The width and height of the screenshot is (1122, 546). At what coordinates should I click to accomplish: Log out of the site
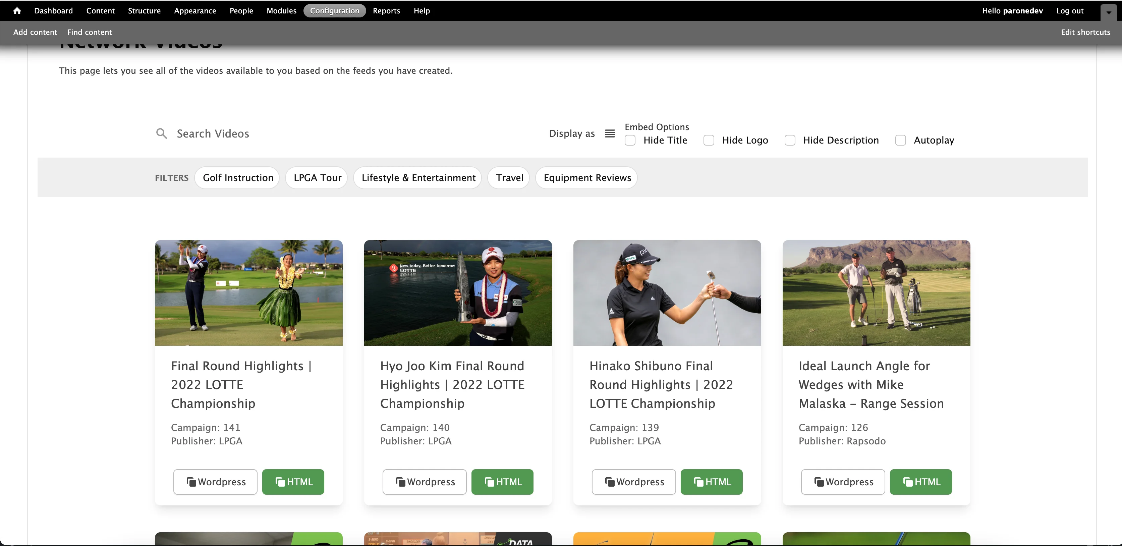point(1070,10)
